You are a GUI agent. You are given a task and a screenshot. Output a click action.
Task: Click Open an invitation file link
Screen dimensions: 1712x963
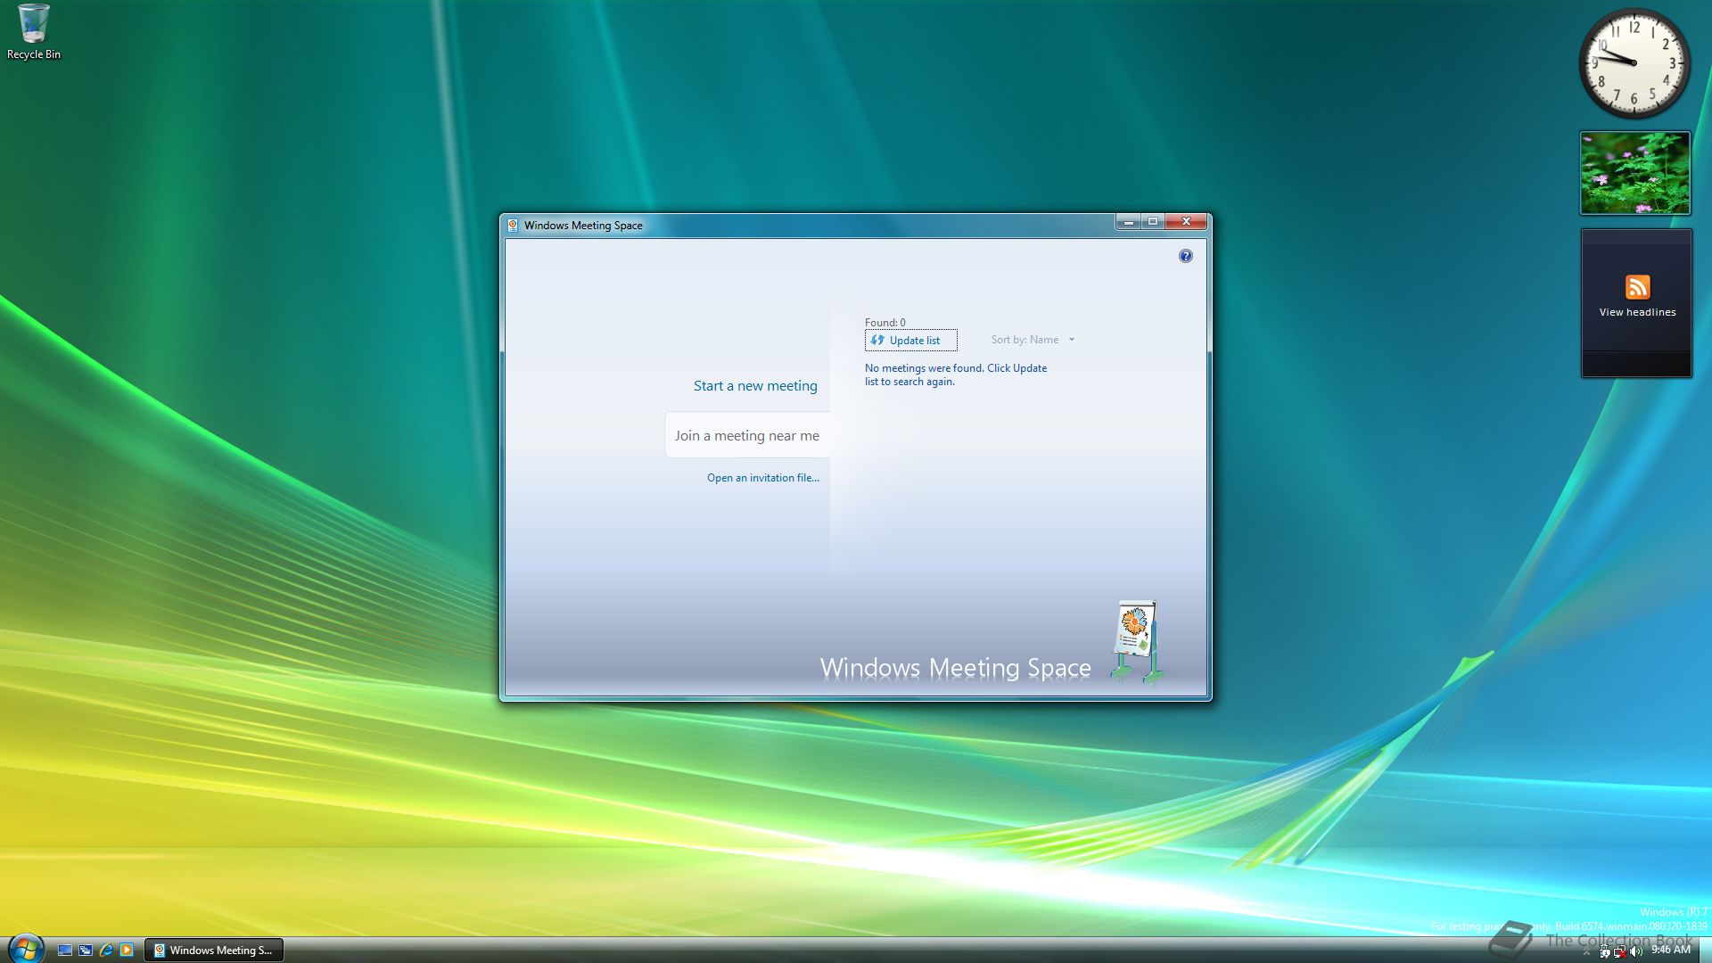763,478
